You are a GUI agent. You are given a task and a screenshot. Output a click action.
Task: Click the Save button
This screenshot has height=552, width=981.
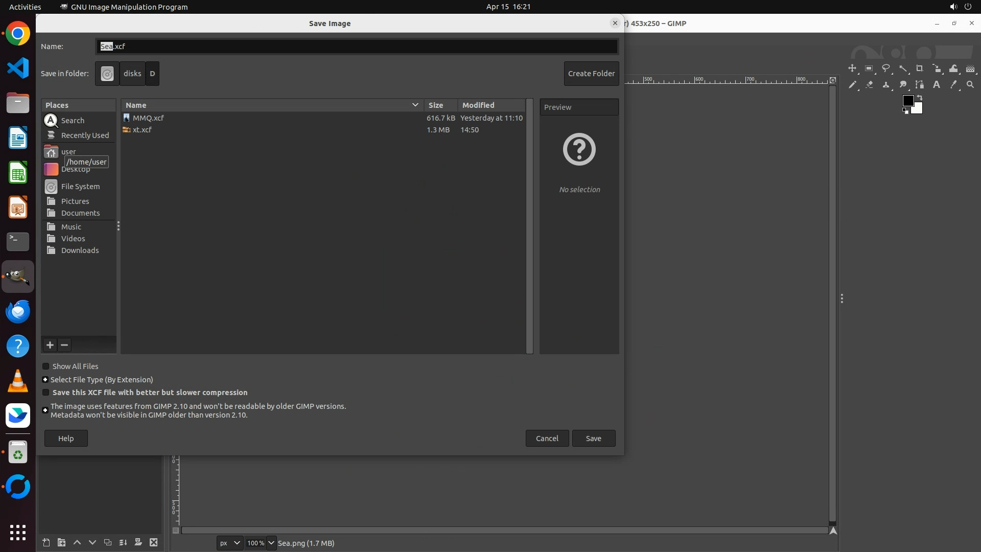point(593,439)
